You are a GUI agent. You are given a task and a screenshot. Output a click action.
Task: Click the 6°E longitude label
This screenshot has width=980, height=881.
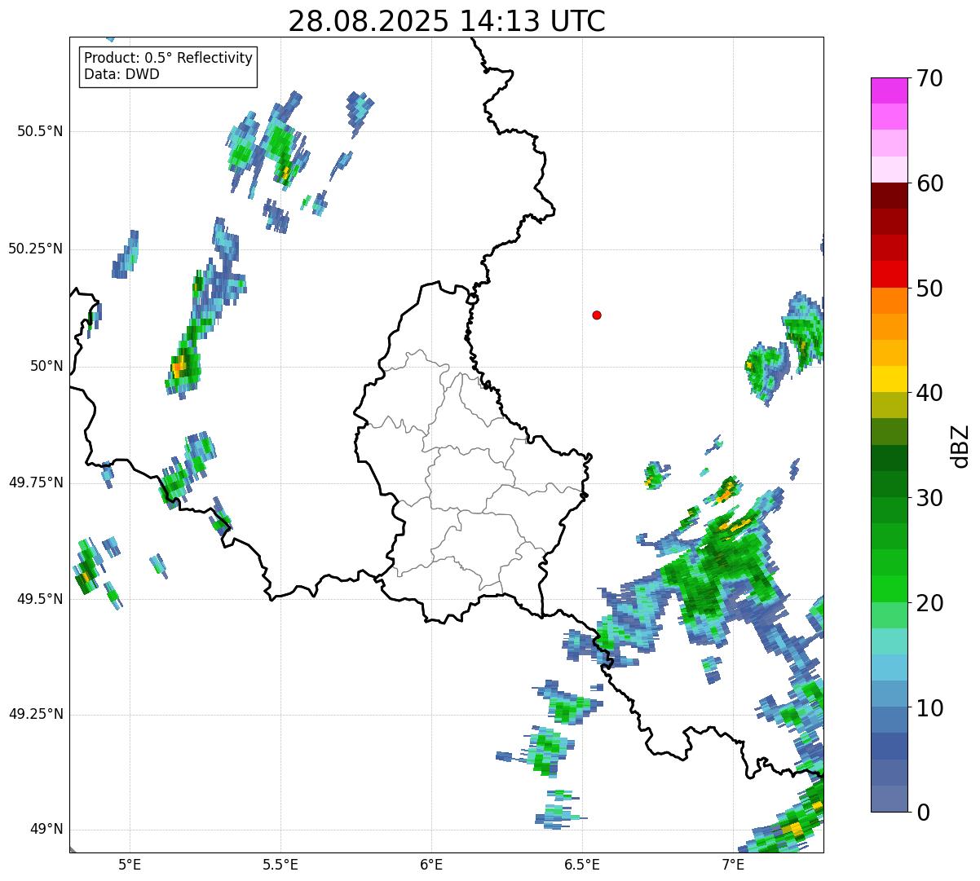[x=431, y=865]
